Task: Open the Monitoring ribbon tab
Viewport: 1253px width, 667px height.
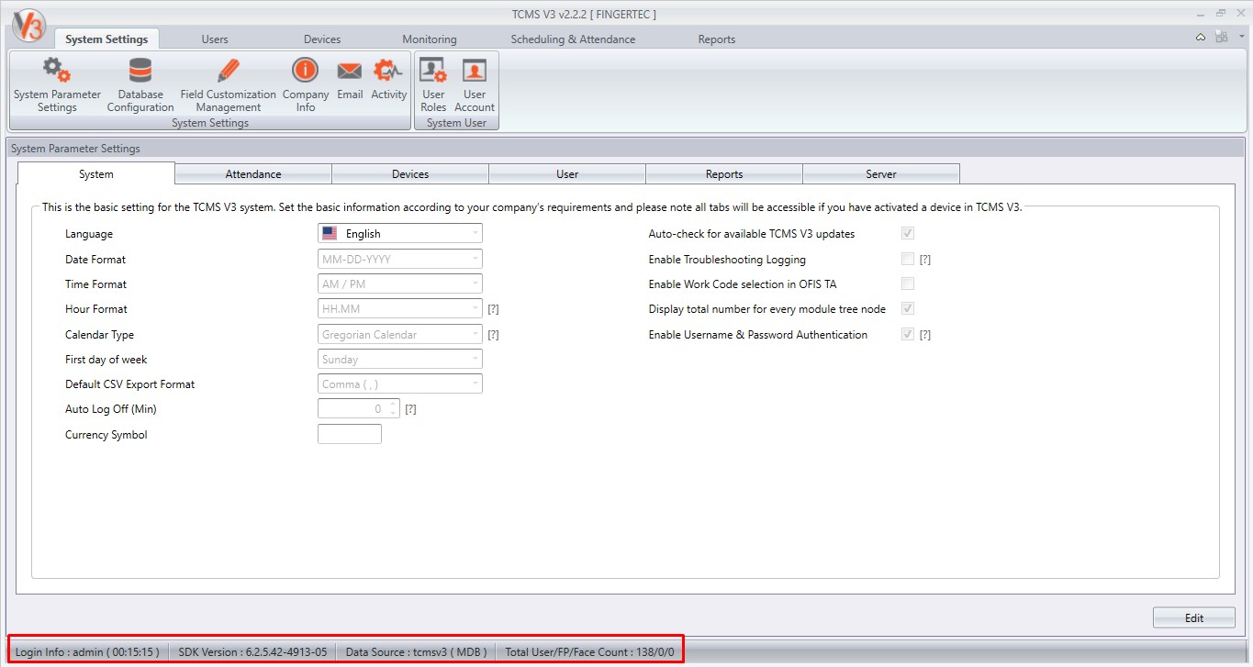Action: pyautogui.click(x=430, y=39)
